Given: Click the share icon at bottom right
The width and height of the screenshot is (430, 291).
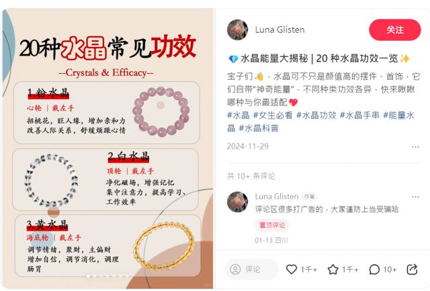Looking at the screenshot, I should coord(412,270).
